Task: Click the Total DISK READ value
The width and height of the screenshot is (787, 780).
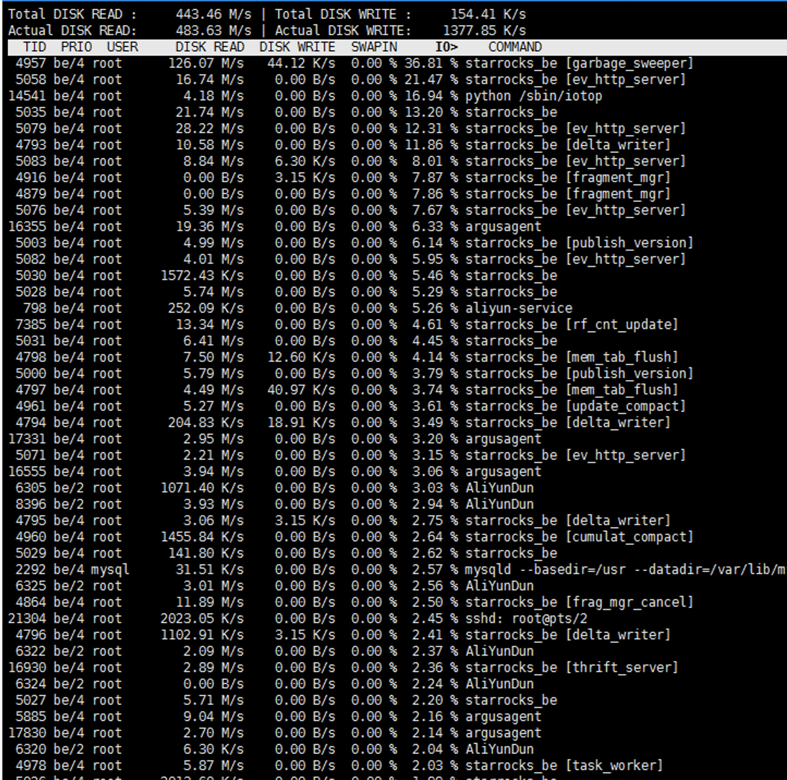Action: tap(213, 14)
